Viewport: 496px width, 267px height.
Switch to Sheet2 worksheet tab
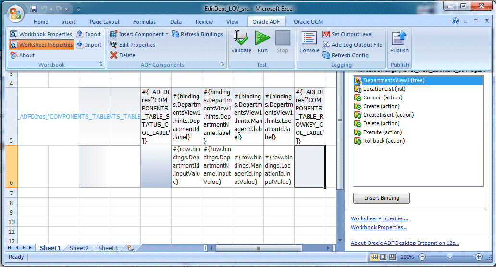tap(79, 248)
